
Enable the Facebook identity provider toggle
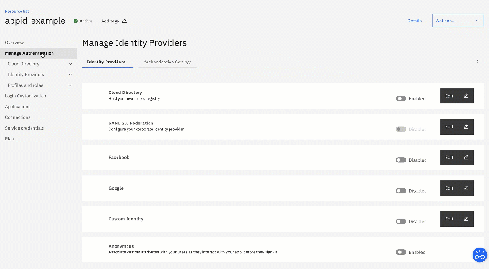(401, 160)
